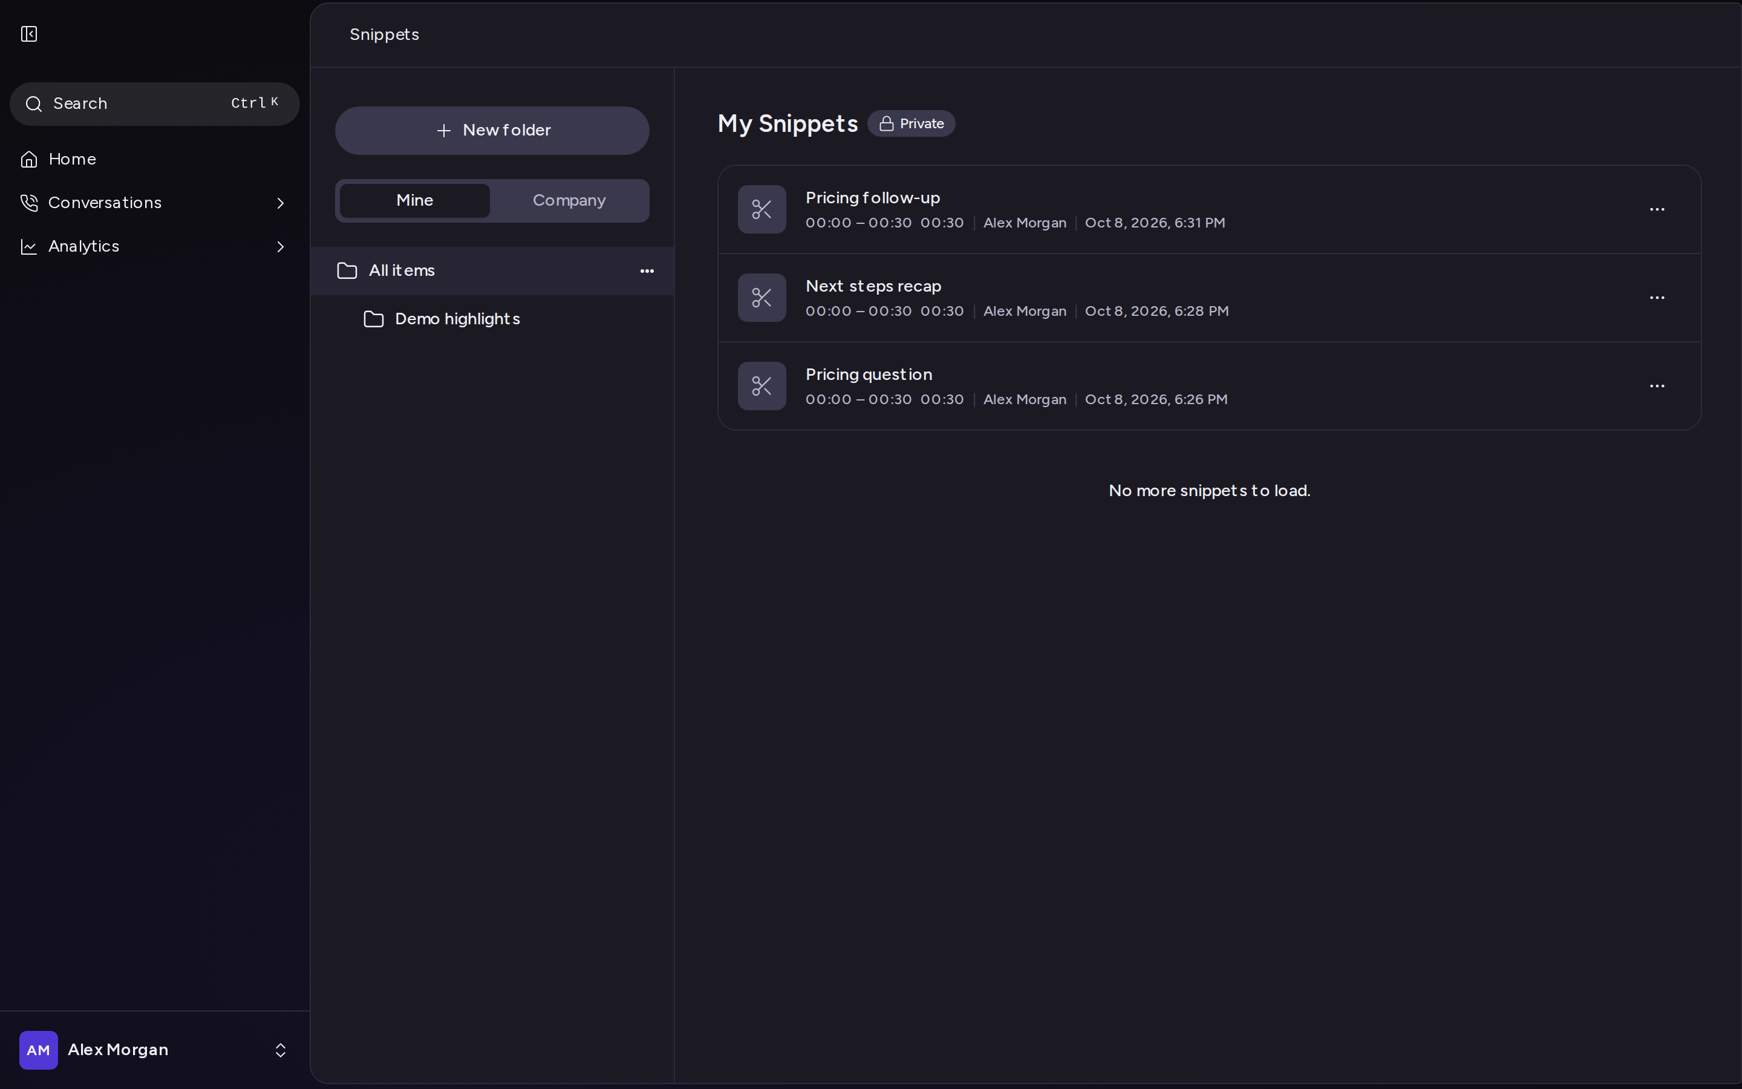Screen dimensions: 1742x1089
Task: Click Alex Morgan name in sidebar footer
Action: click(x=118, y=1050)
